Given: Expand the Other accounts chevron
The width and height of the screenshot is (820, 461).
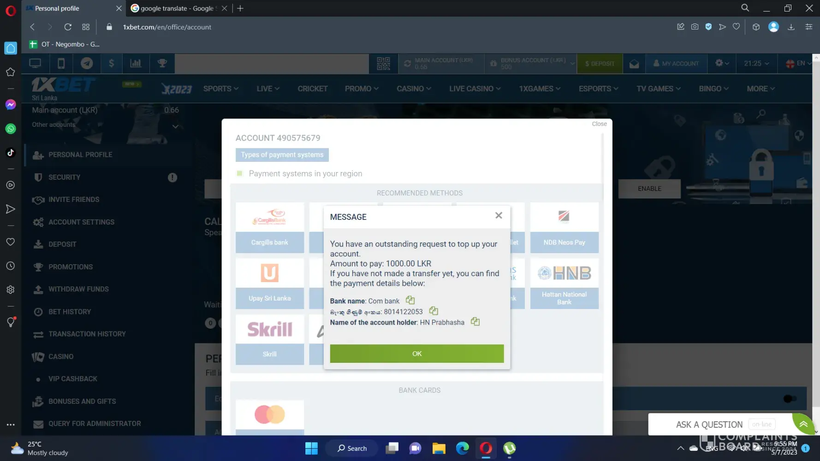Looking at the screenshot, I should [x=175, y=126].
